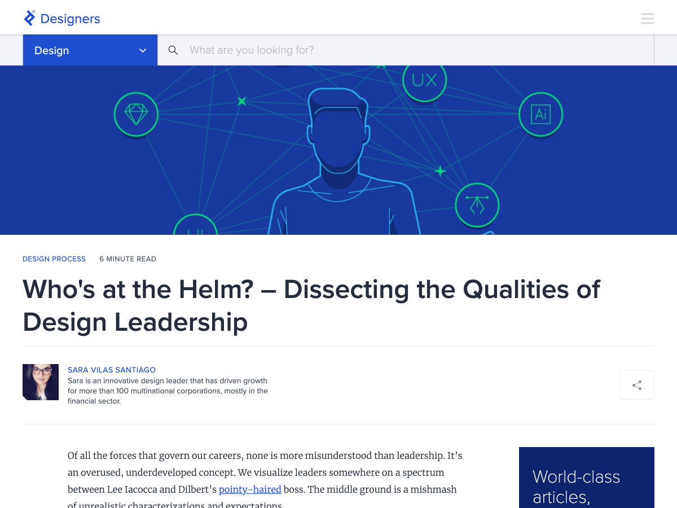Click the Toptal logo icon
Viewport: 677px width, 508px height.
pos(29,18)
